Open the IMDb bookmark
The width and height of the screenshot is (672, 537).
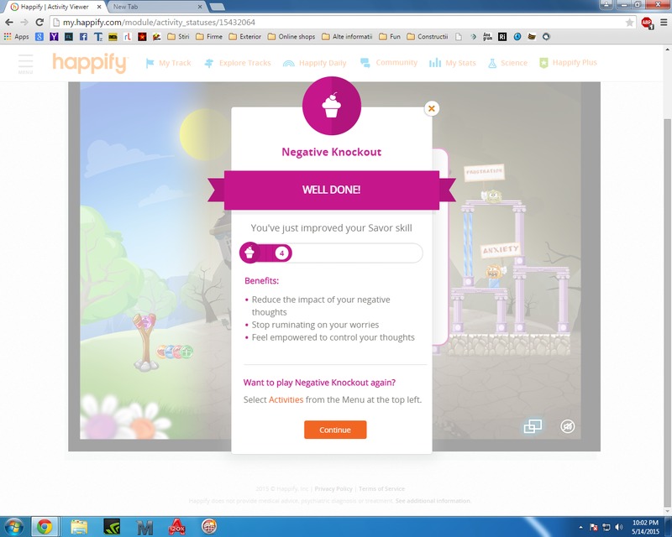(113, 37)
